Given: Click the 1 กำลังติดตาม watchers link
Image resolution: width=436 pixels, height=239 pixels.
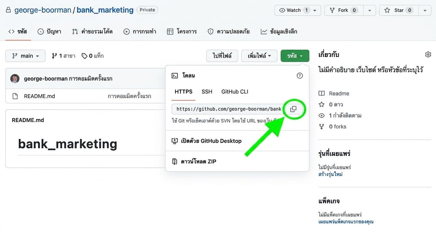Looking at the screenshot, I should 345,116.
